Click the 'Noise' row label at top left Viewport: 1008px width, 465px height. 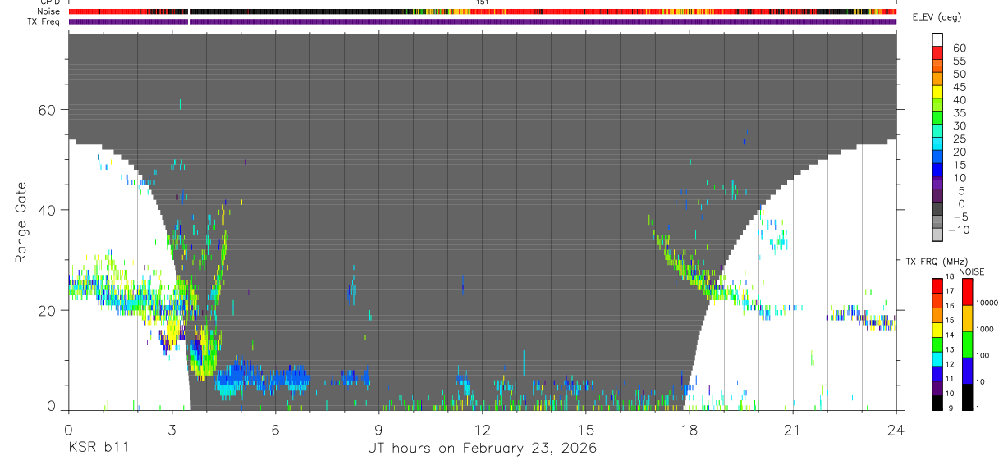click(50, 11)
